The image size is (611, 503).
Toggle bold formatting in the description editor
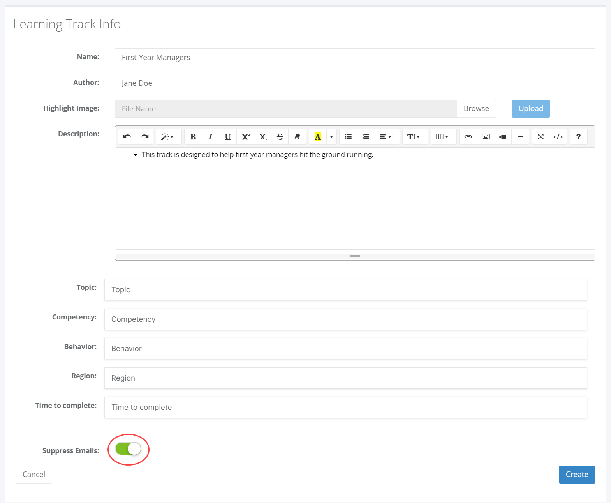coord(193,137)
